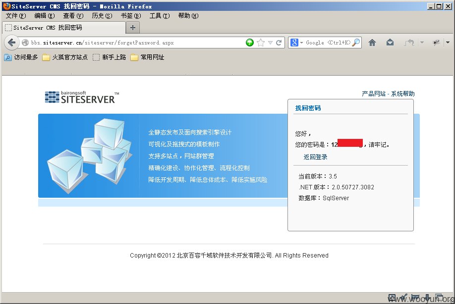The height and width of the screenshot is (304, 455).
Task: Go to Firefox home page icon
Action: click(x=372, y=43)
